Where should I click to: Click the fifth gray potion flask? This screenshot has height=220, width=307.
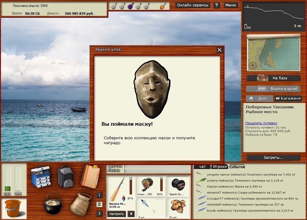pos(147,6)
